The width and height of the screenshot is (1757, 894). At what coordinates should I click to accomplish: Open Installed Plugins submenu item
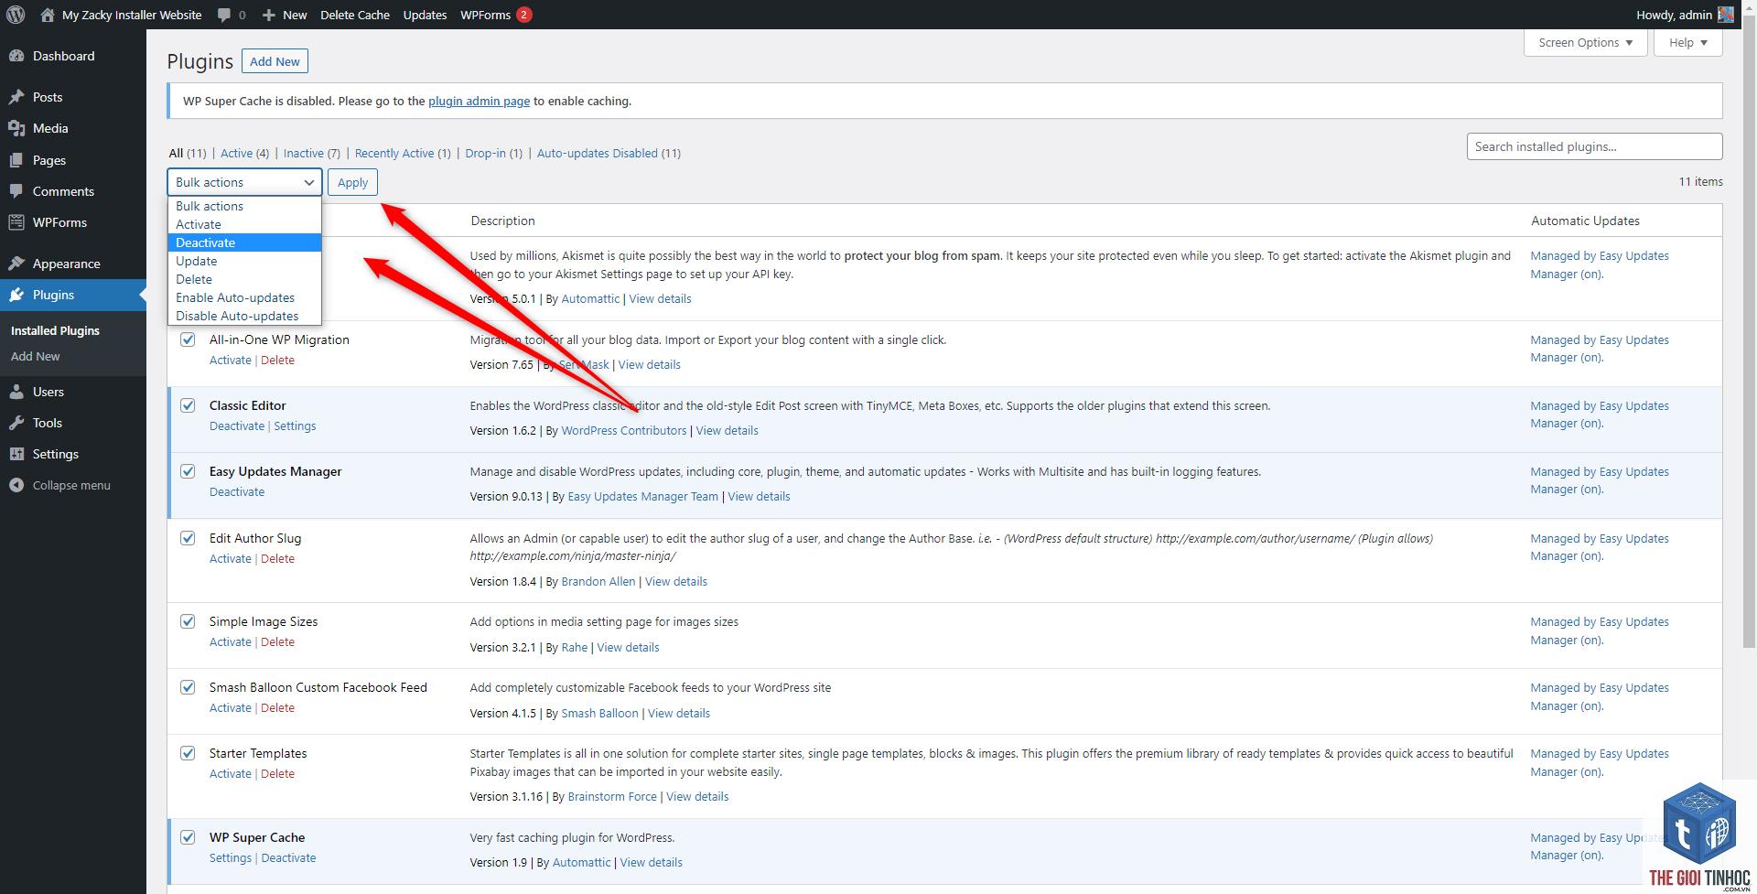click(55, 330)
